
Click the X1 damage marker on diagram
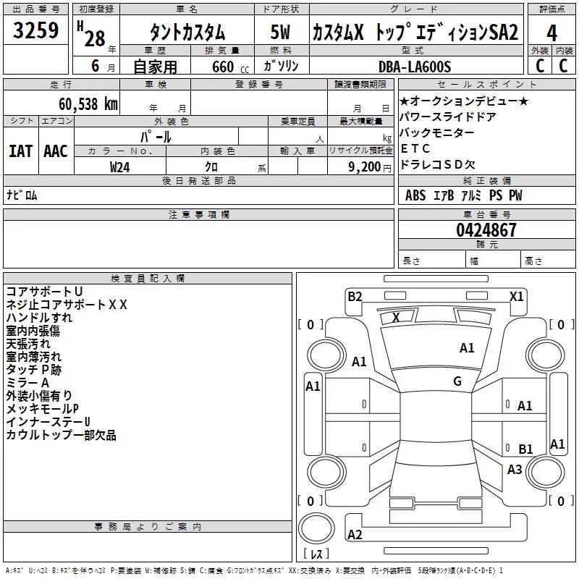(516, 296)
